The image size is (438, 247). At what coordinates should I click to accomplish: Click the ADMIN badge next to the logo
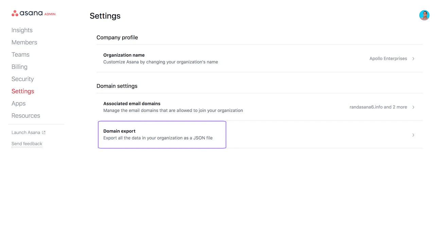[50, 15]
